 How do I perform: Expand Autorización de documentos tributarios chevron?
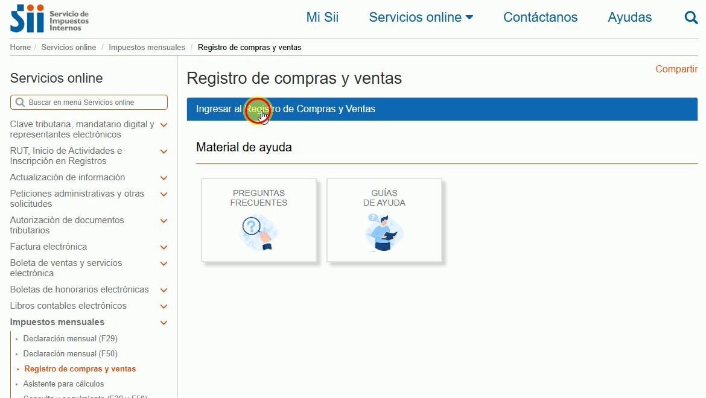tap(164, 221)
